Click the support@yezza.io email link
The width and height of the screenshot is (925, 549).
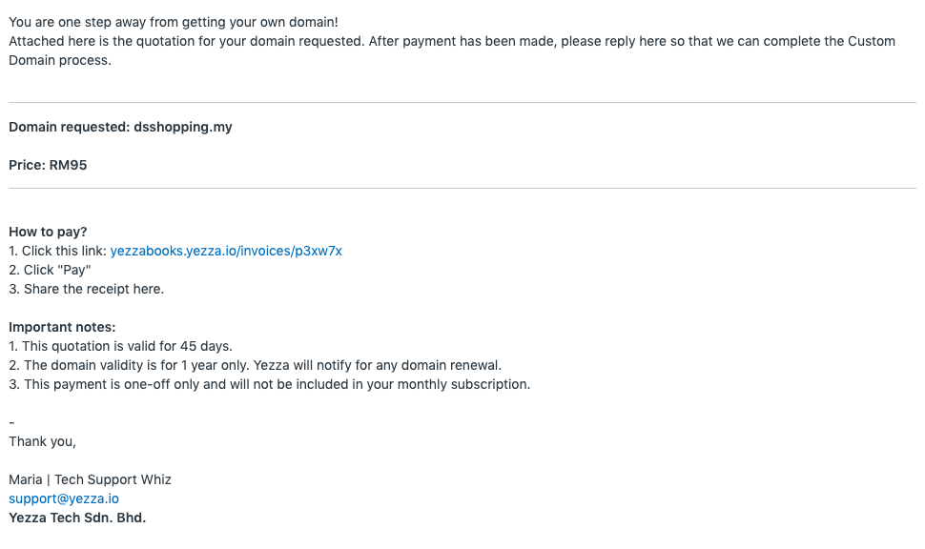(64, 498)
